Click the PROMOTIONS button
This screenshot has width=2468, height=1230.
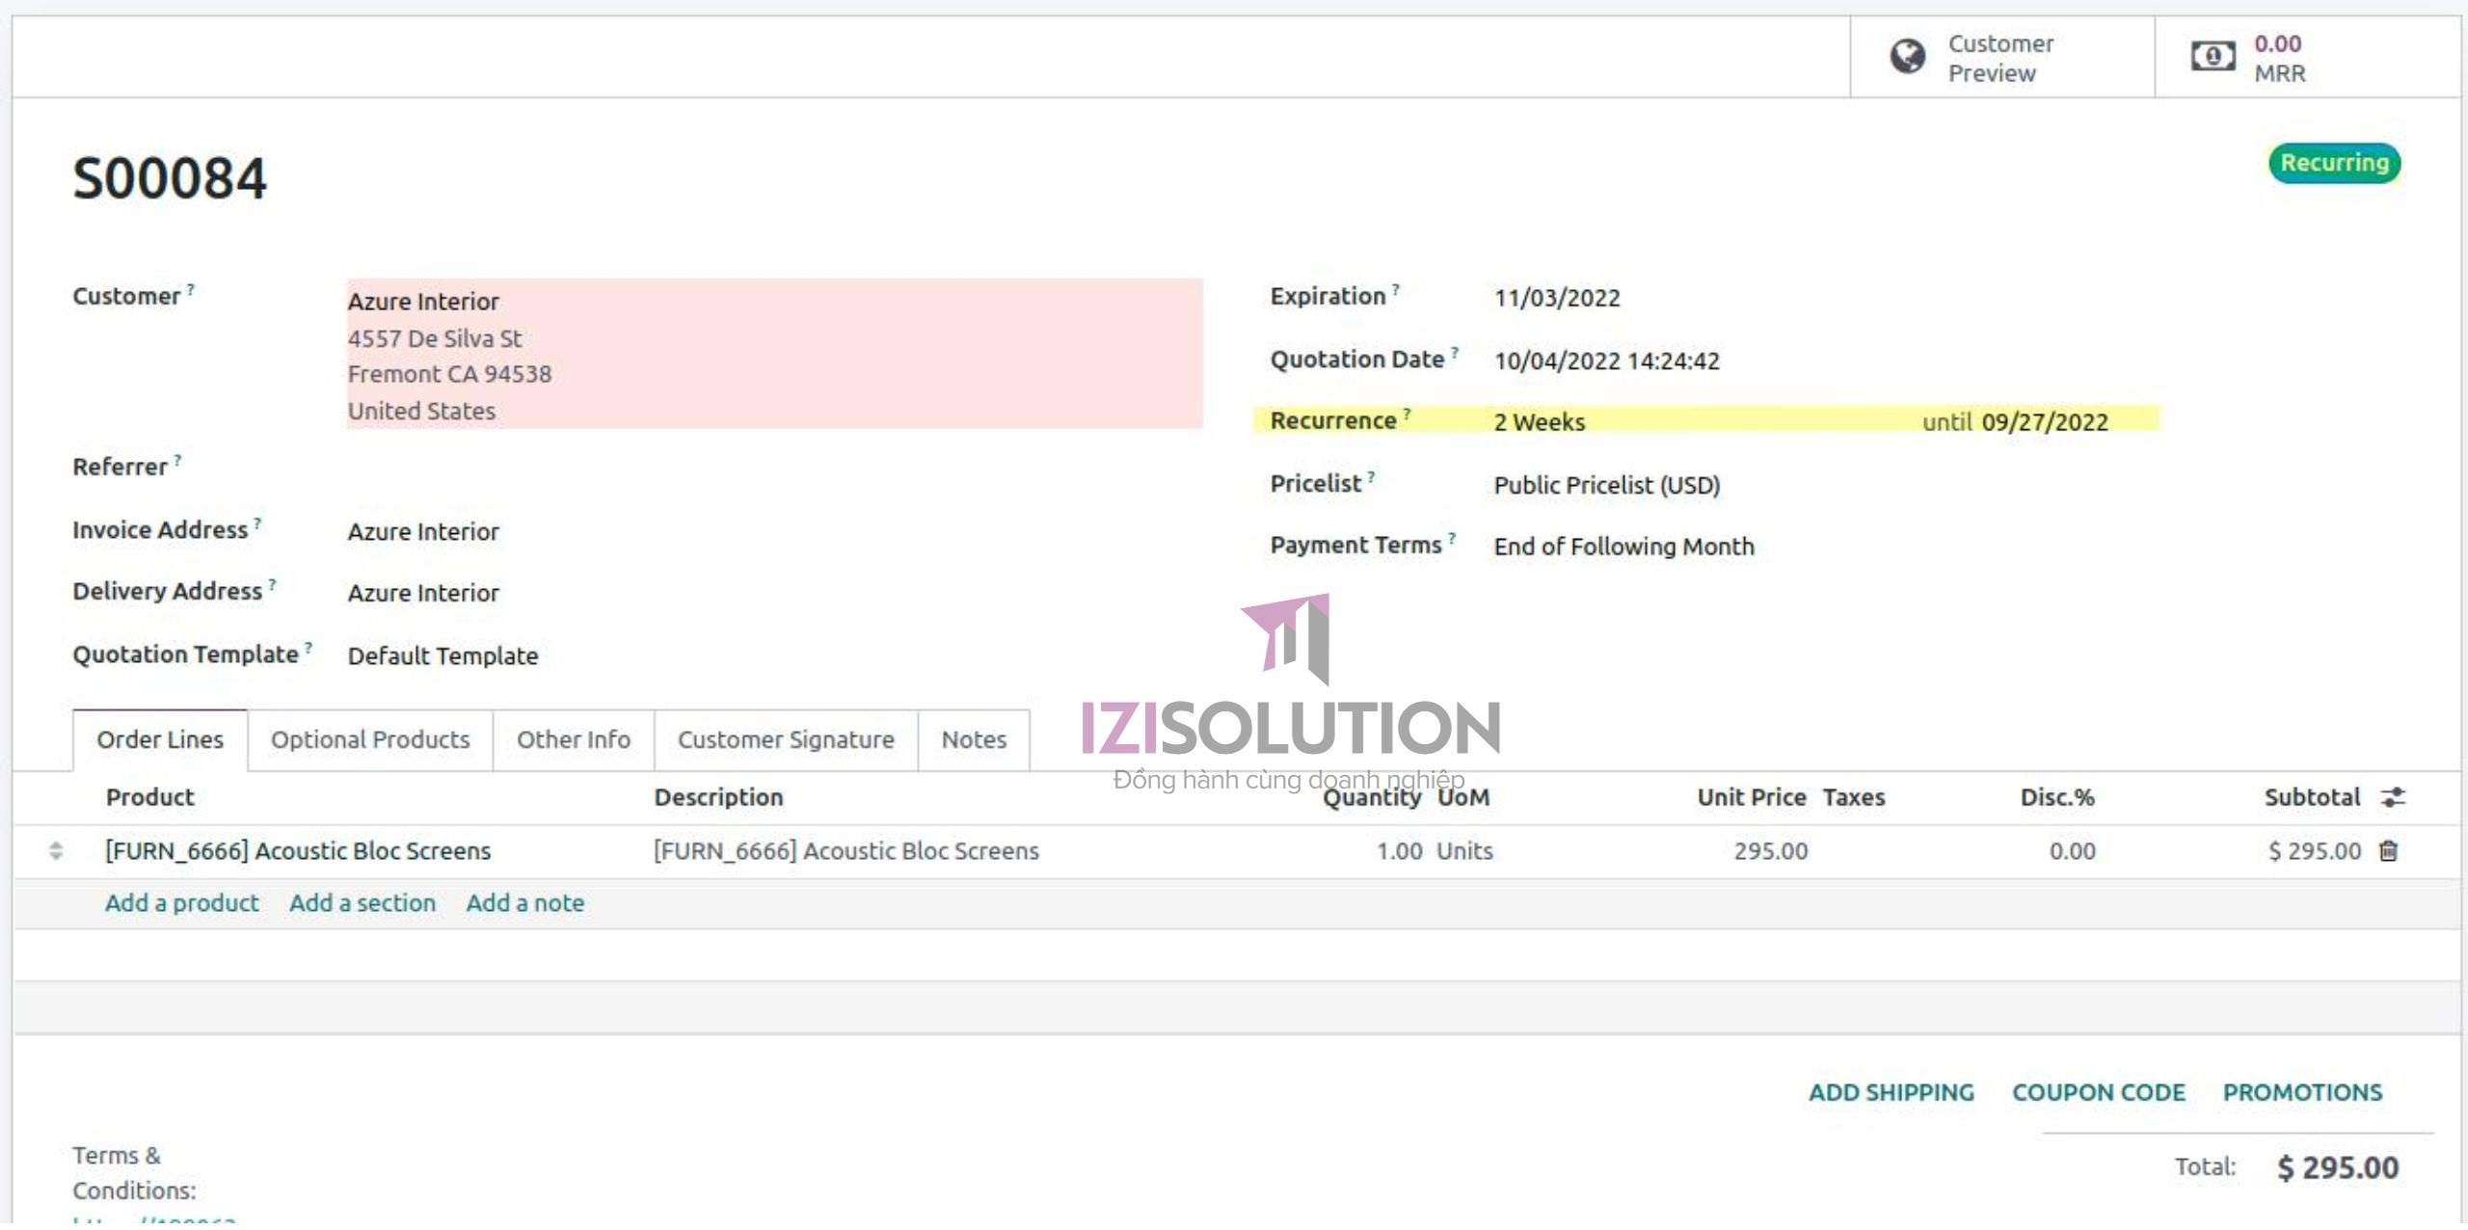2303,1092
